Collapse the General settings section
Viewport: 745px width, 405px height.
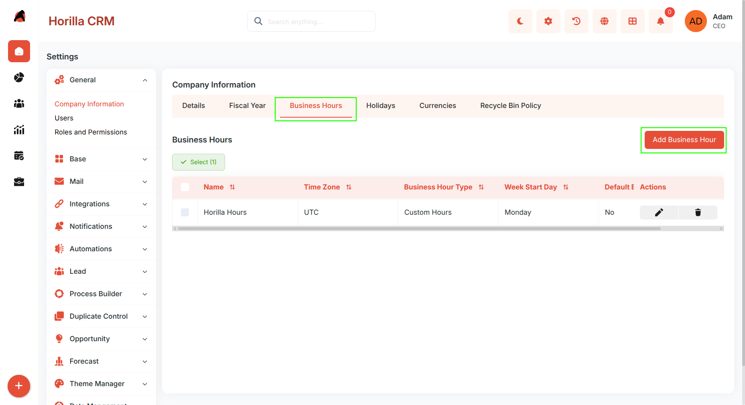tap(101, 80)
